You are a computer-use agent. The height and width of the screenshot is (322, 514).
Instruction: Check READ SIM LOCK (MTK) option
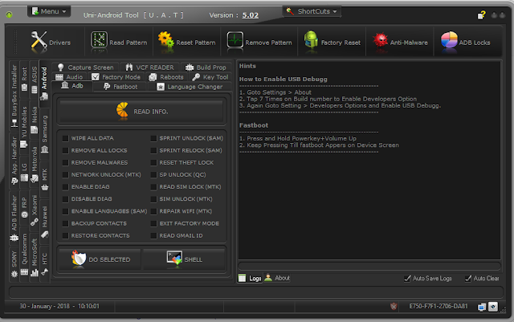pos(153,187)
